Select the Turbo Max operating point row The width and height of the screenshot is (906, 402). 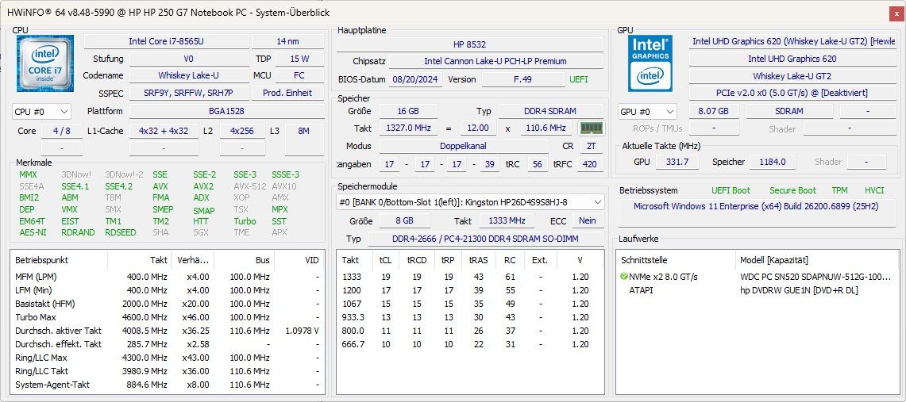167,317
